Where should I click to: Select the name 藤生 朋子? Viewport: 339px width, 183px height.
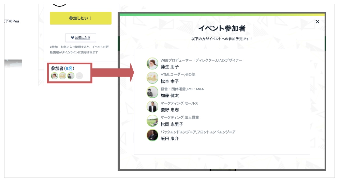[x=170, y=67]
